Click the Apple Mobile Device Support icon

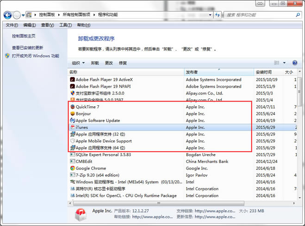(73, 141)
